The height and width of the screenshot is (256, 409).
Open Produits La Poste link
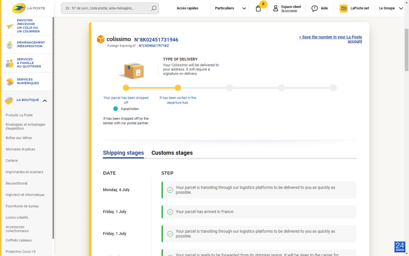point(19,115)
